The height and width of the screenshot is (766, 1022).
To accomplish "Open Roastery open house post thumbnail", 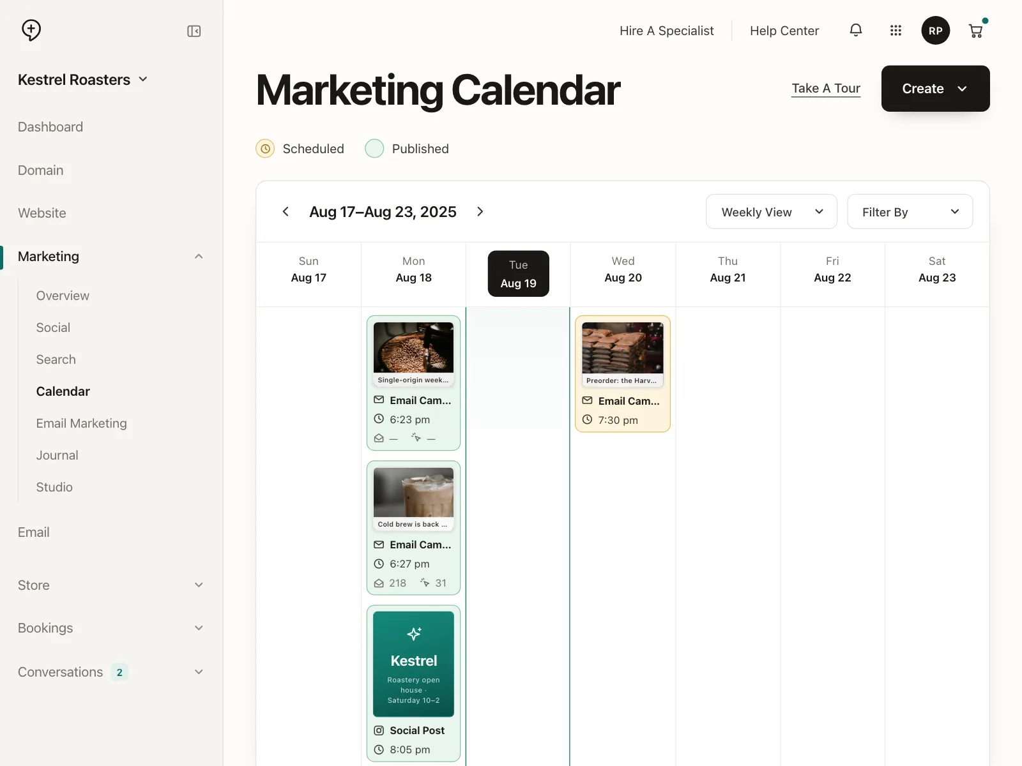I will coord(414,664).
